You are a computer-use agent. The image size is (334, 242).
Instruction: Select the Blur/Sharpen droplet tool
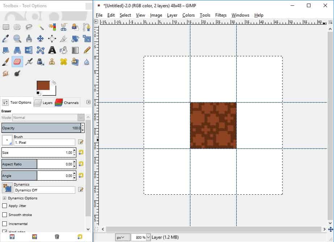(87, 62)
